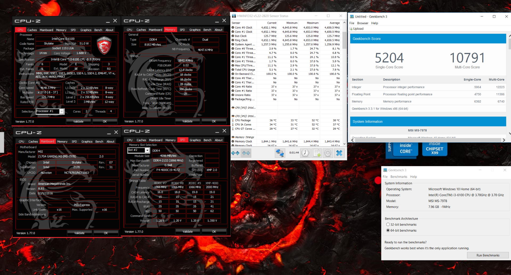
Task: Click Validate in the CPU-Z processor window
Action: coord(78,121)
